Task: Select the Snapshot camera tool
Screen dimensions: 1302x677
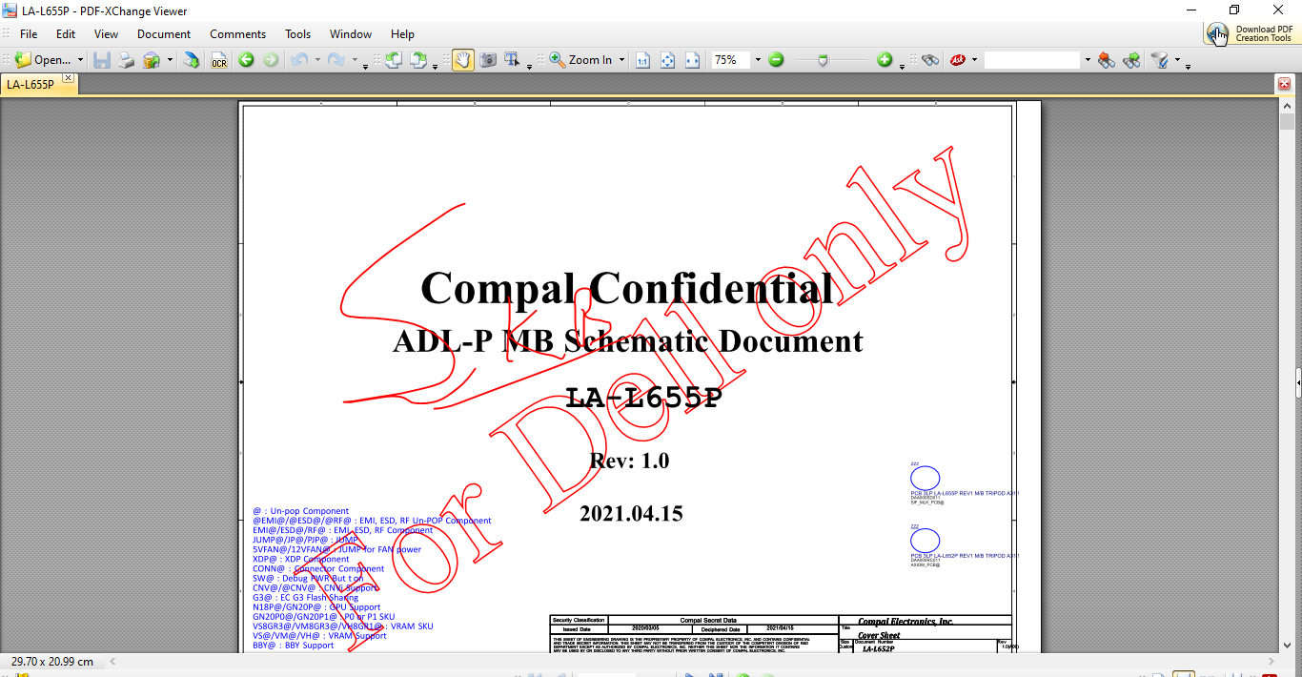Action: pos(488,60)
